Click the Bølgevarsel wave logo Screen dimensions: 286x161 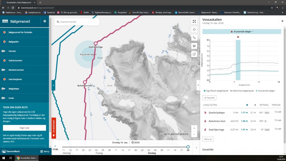[x=5, y=21]
